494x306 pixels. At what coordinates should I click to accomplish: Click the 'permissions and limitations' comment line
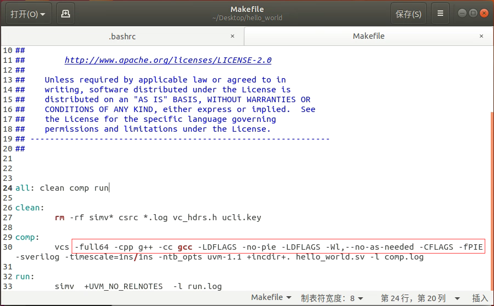tap(158, 129)
